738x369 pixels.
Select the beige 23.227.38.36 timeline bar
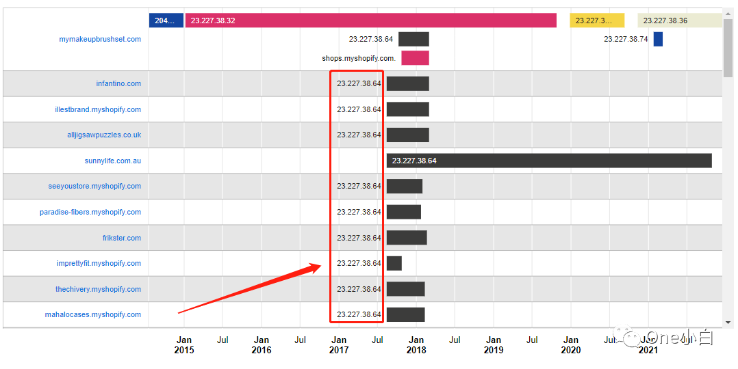pos(680,20)
